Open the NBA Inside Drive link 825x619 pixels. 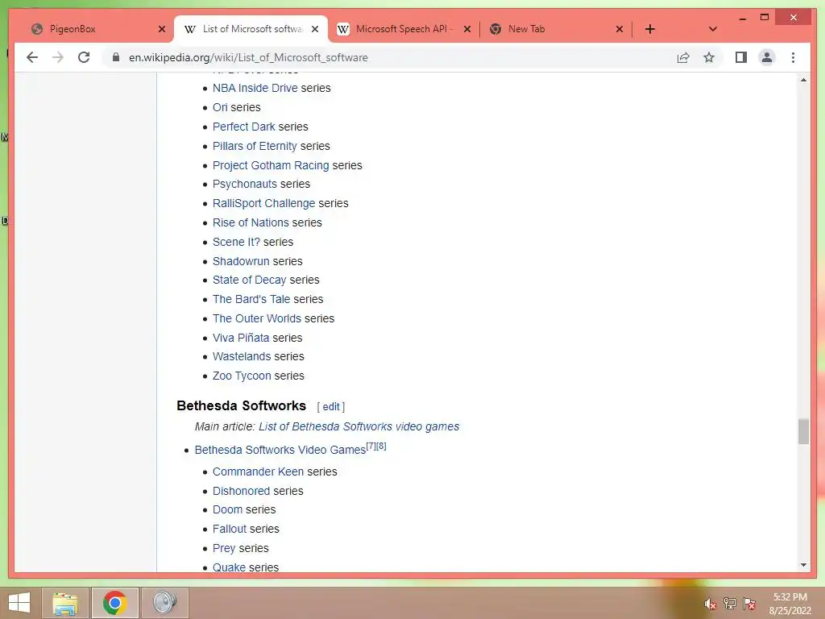click(255, 88)
